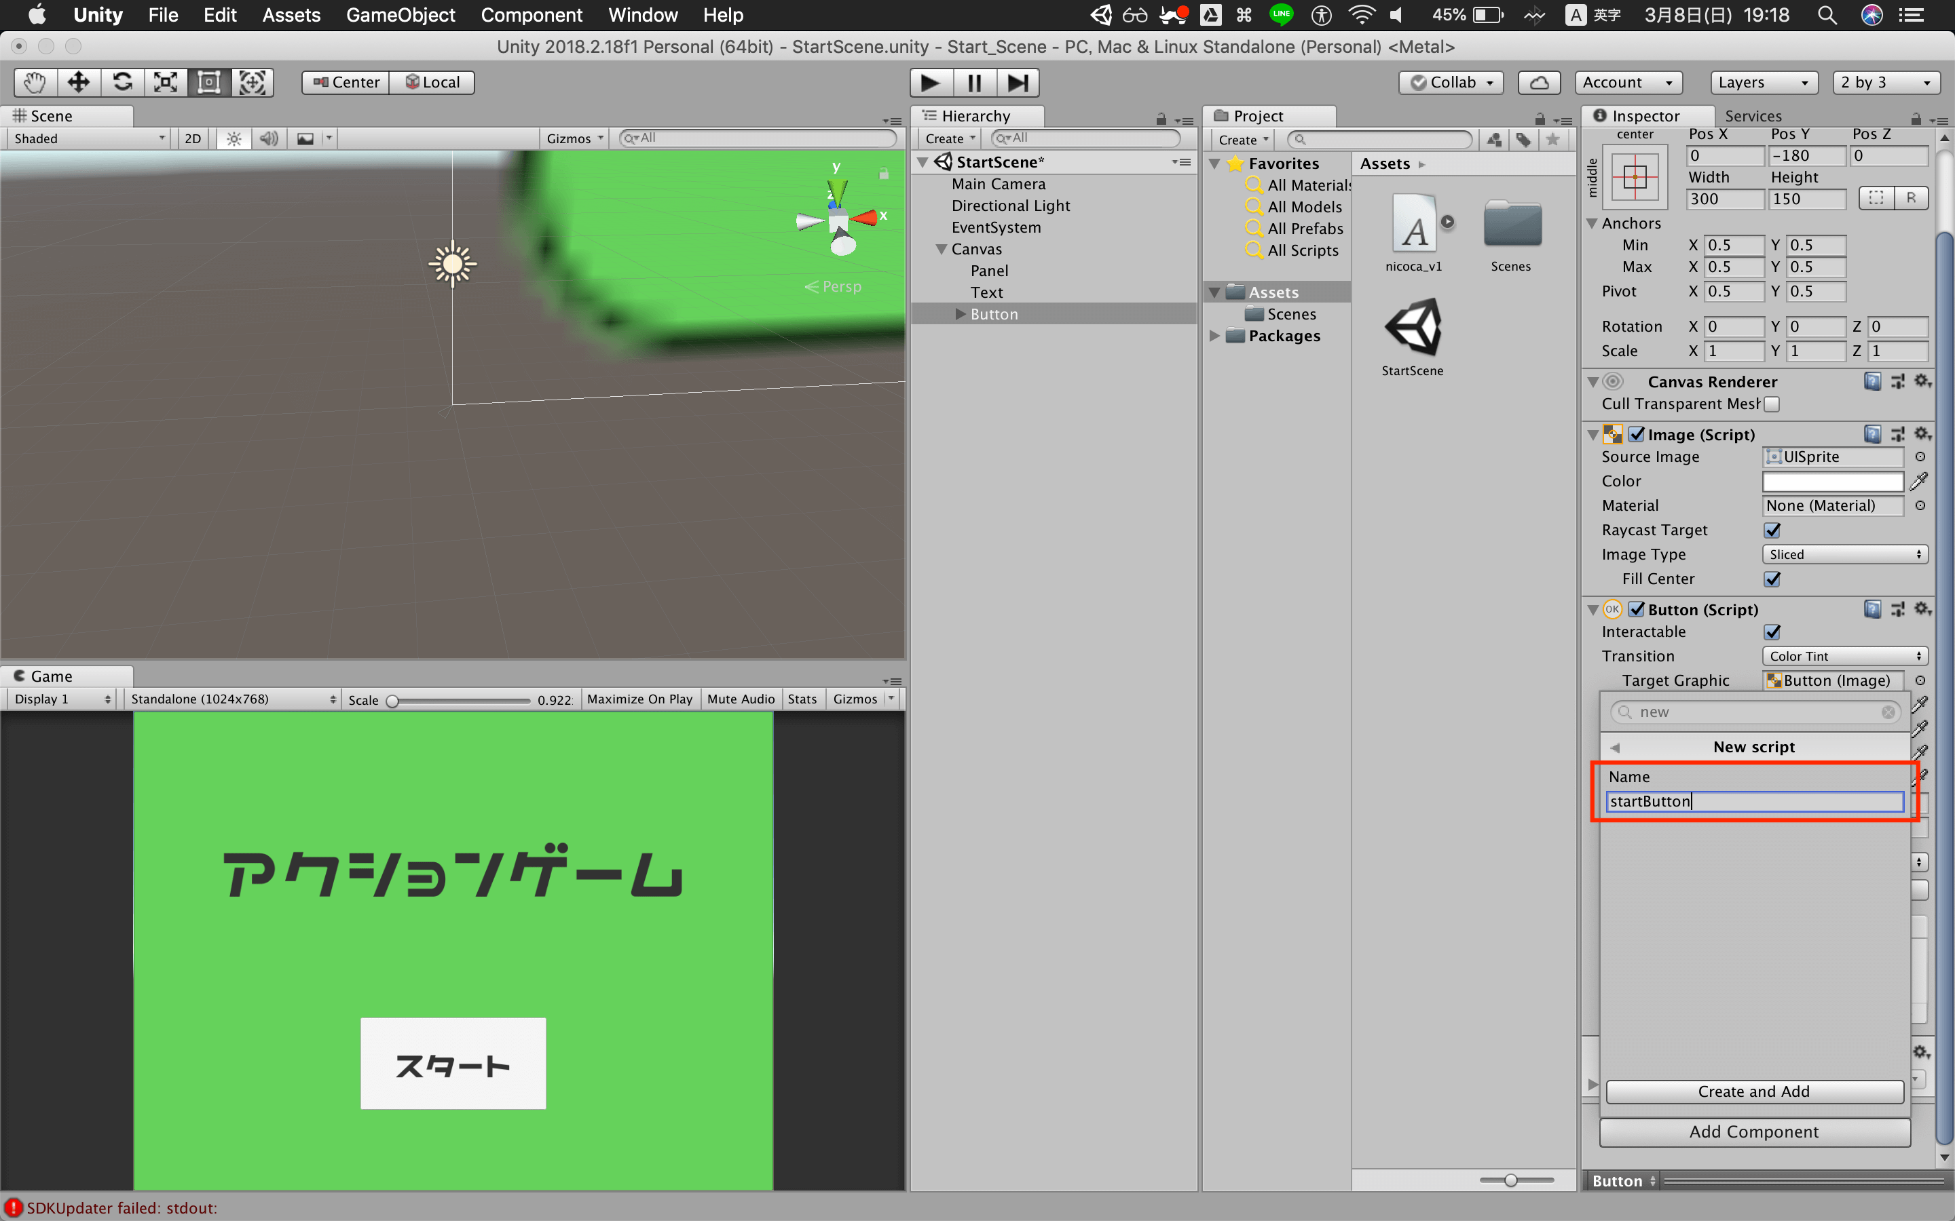Select the Rect Transform tool
Screen dimensions: 1955x1221
[x=209, y=82]
